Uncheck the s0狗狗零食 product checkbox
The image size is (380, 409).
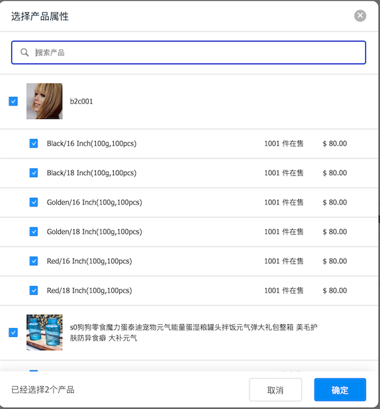(x=13, y=333)
